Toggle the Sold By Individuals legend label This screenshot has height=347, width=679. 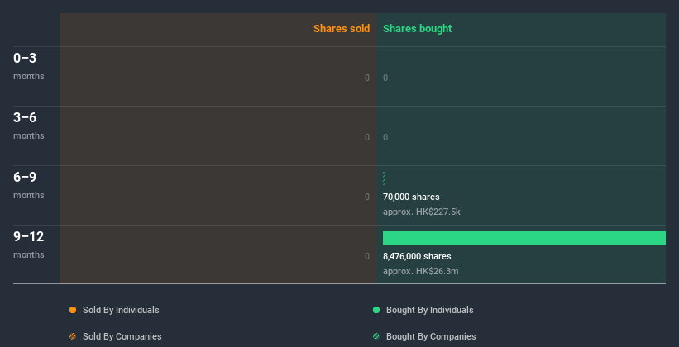click(121, 310)
